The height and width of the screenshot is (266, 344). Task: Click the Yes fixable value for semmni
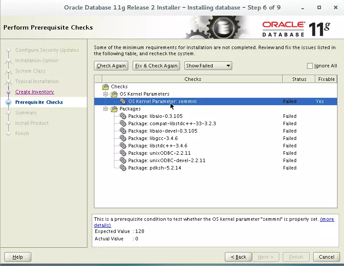tap(320, 101)
